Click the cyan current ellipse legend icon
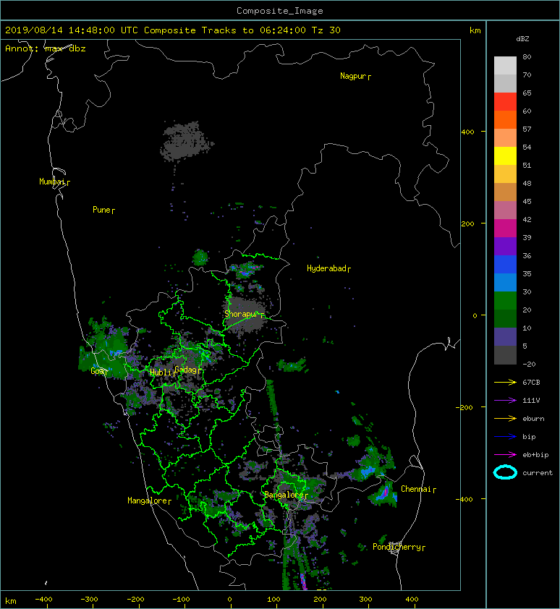Image resolution: width=560 pixels, height=609 pixels. tap(505, 472)
